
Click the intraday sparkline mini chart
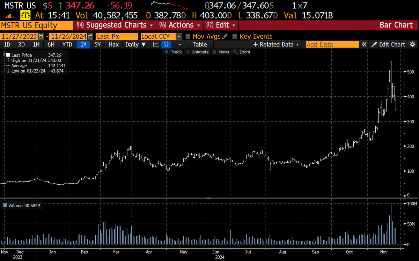tap(170, 5)
